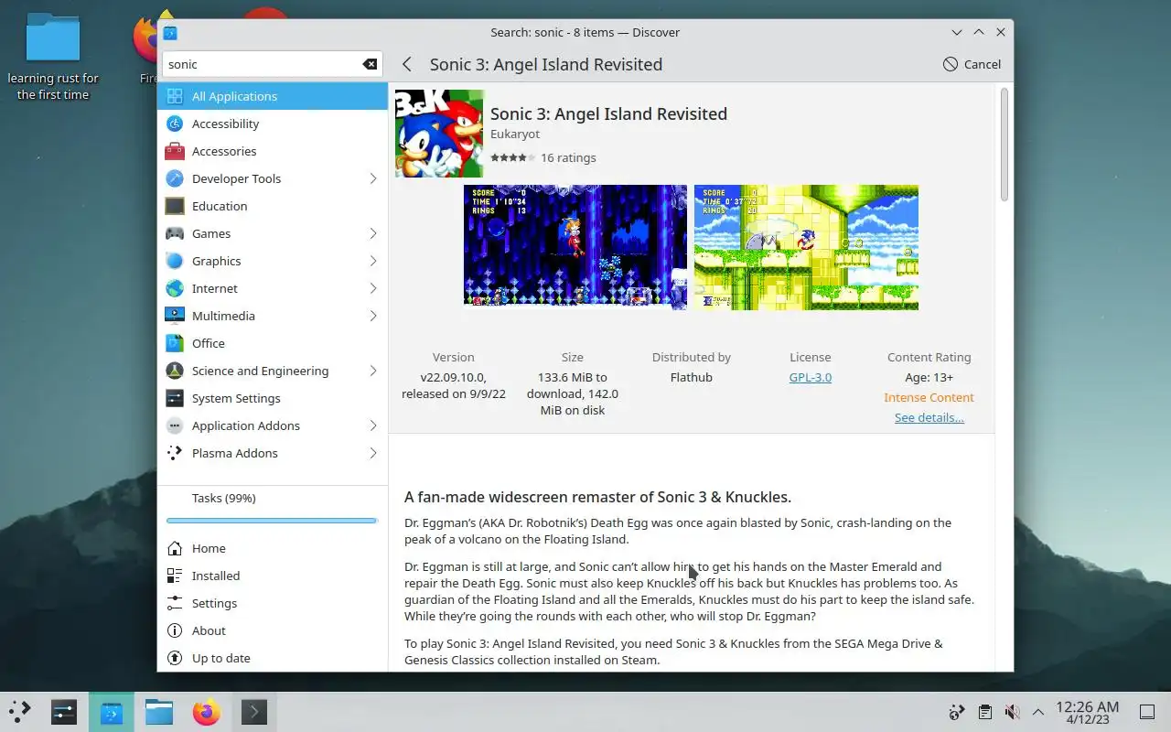The height and width of the screenshot is (732, 1171).
Task: Click the All Applications grid icon
Action: (175, 96)
